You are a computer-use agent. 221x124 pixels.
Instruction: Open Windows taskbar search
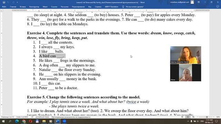tap(10, 121)
